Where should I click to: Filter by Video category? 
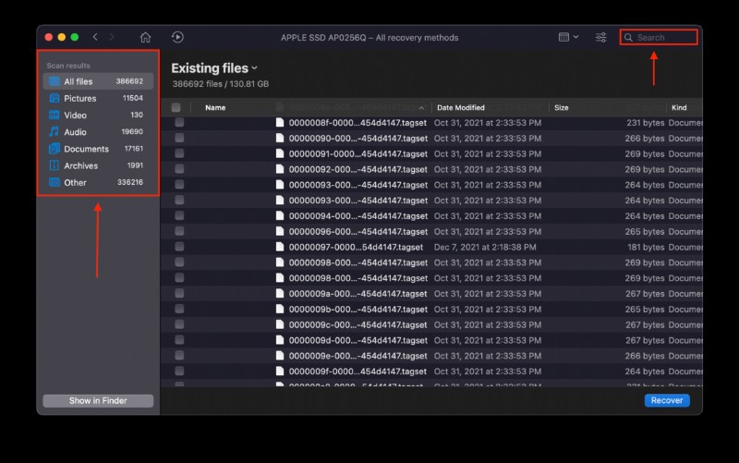click(x=98, y=115)
